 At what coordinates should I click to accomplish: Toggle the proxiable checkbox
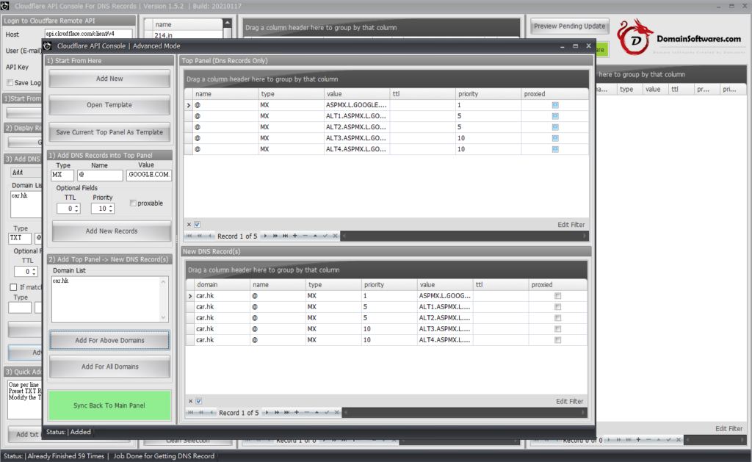133,203
